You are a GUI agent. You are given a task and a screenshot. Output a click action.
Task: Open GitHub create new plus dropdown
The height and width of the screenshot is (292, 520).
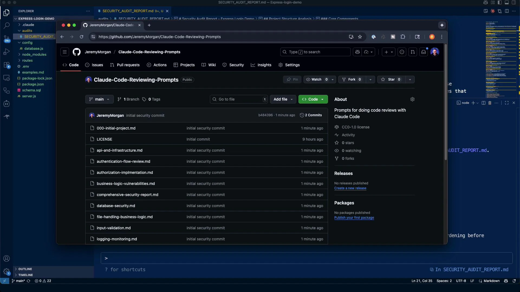coord(389,52)
